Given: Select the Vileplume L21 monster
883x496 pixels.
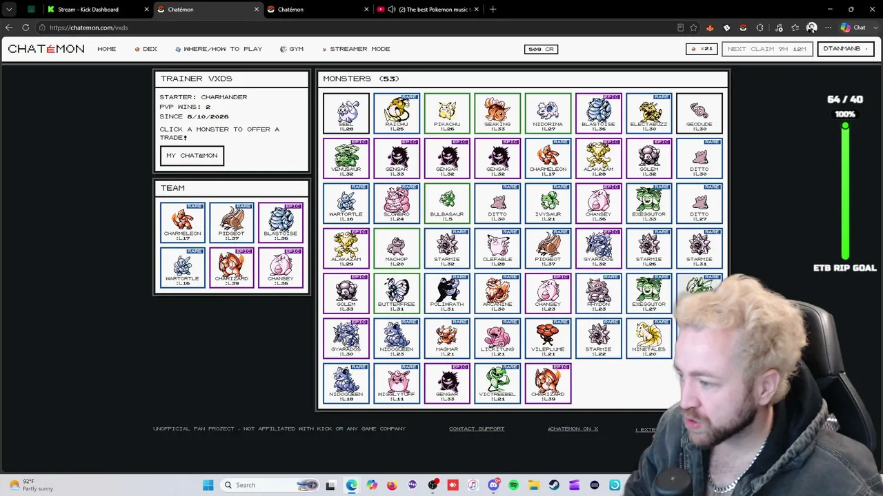Looking at the screenshot, I should click(x=548, y=338).
